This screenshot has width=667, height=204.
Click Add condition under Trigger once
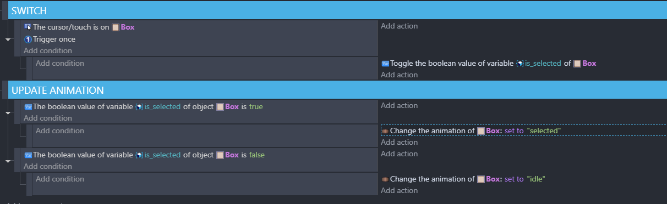coord(48,51)
